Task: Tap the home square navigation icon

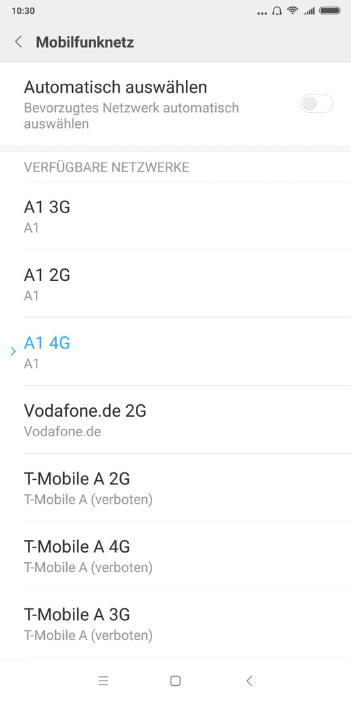Action: [x=175, y=681]
